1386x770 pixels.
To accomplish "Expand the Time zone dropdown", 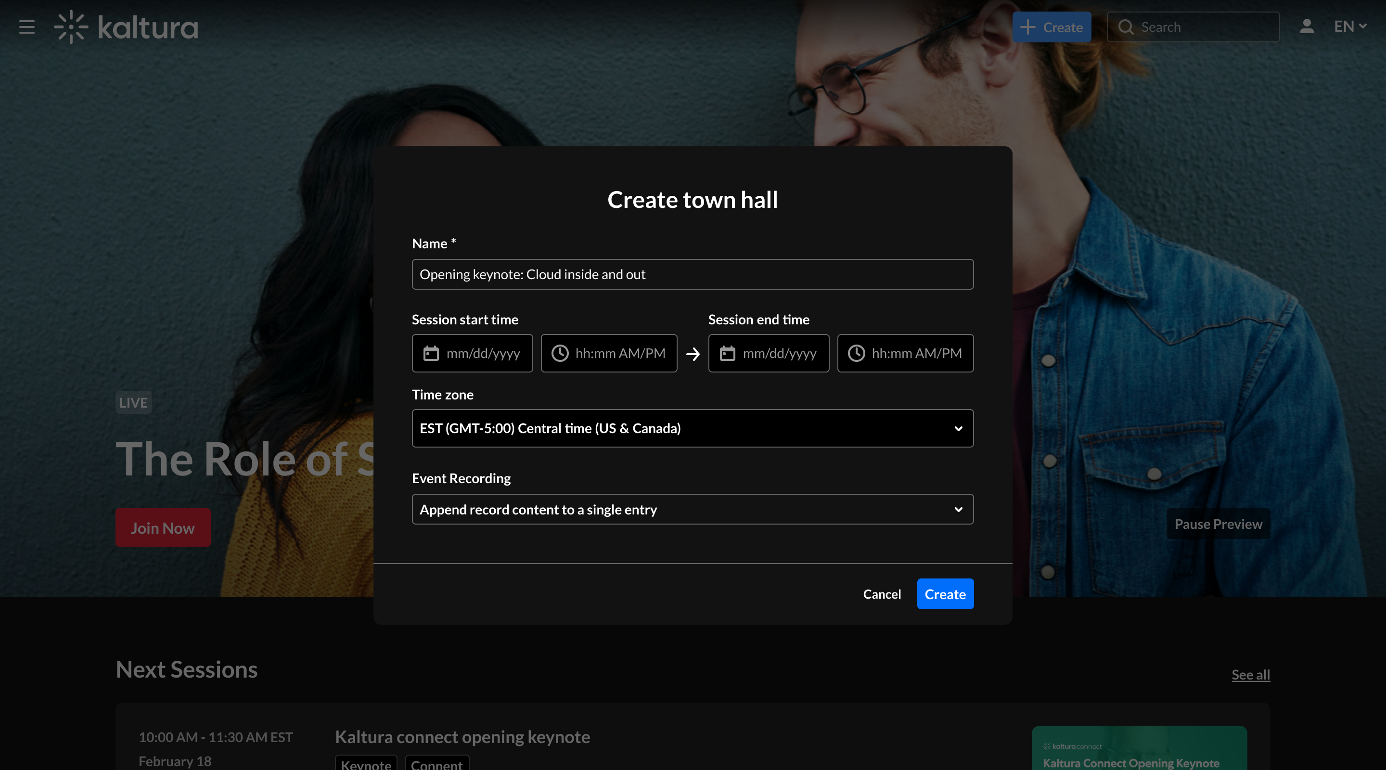I will [693, 428].
